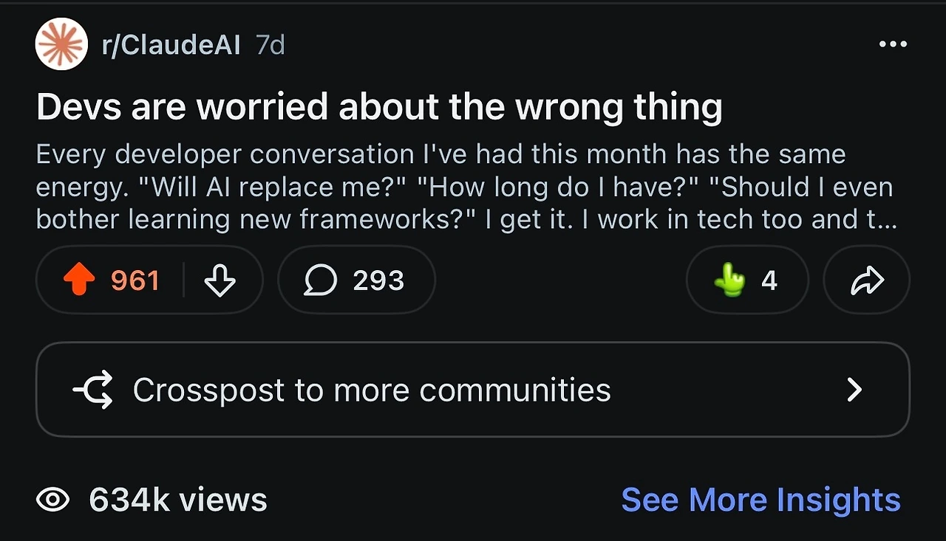Click the 4 next to the award emoji

click(769, 280)
